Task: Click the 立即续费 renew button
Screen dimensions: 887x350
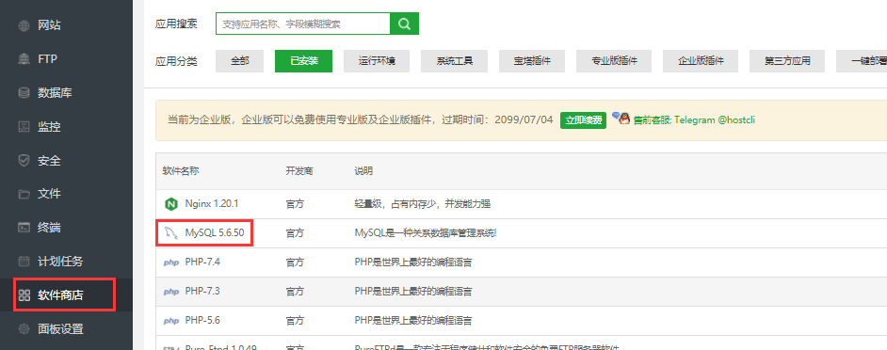Action: [583, 119]
